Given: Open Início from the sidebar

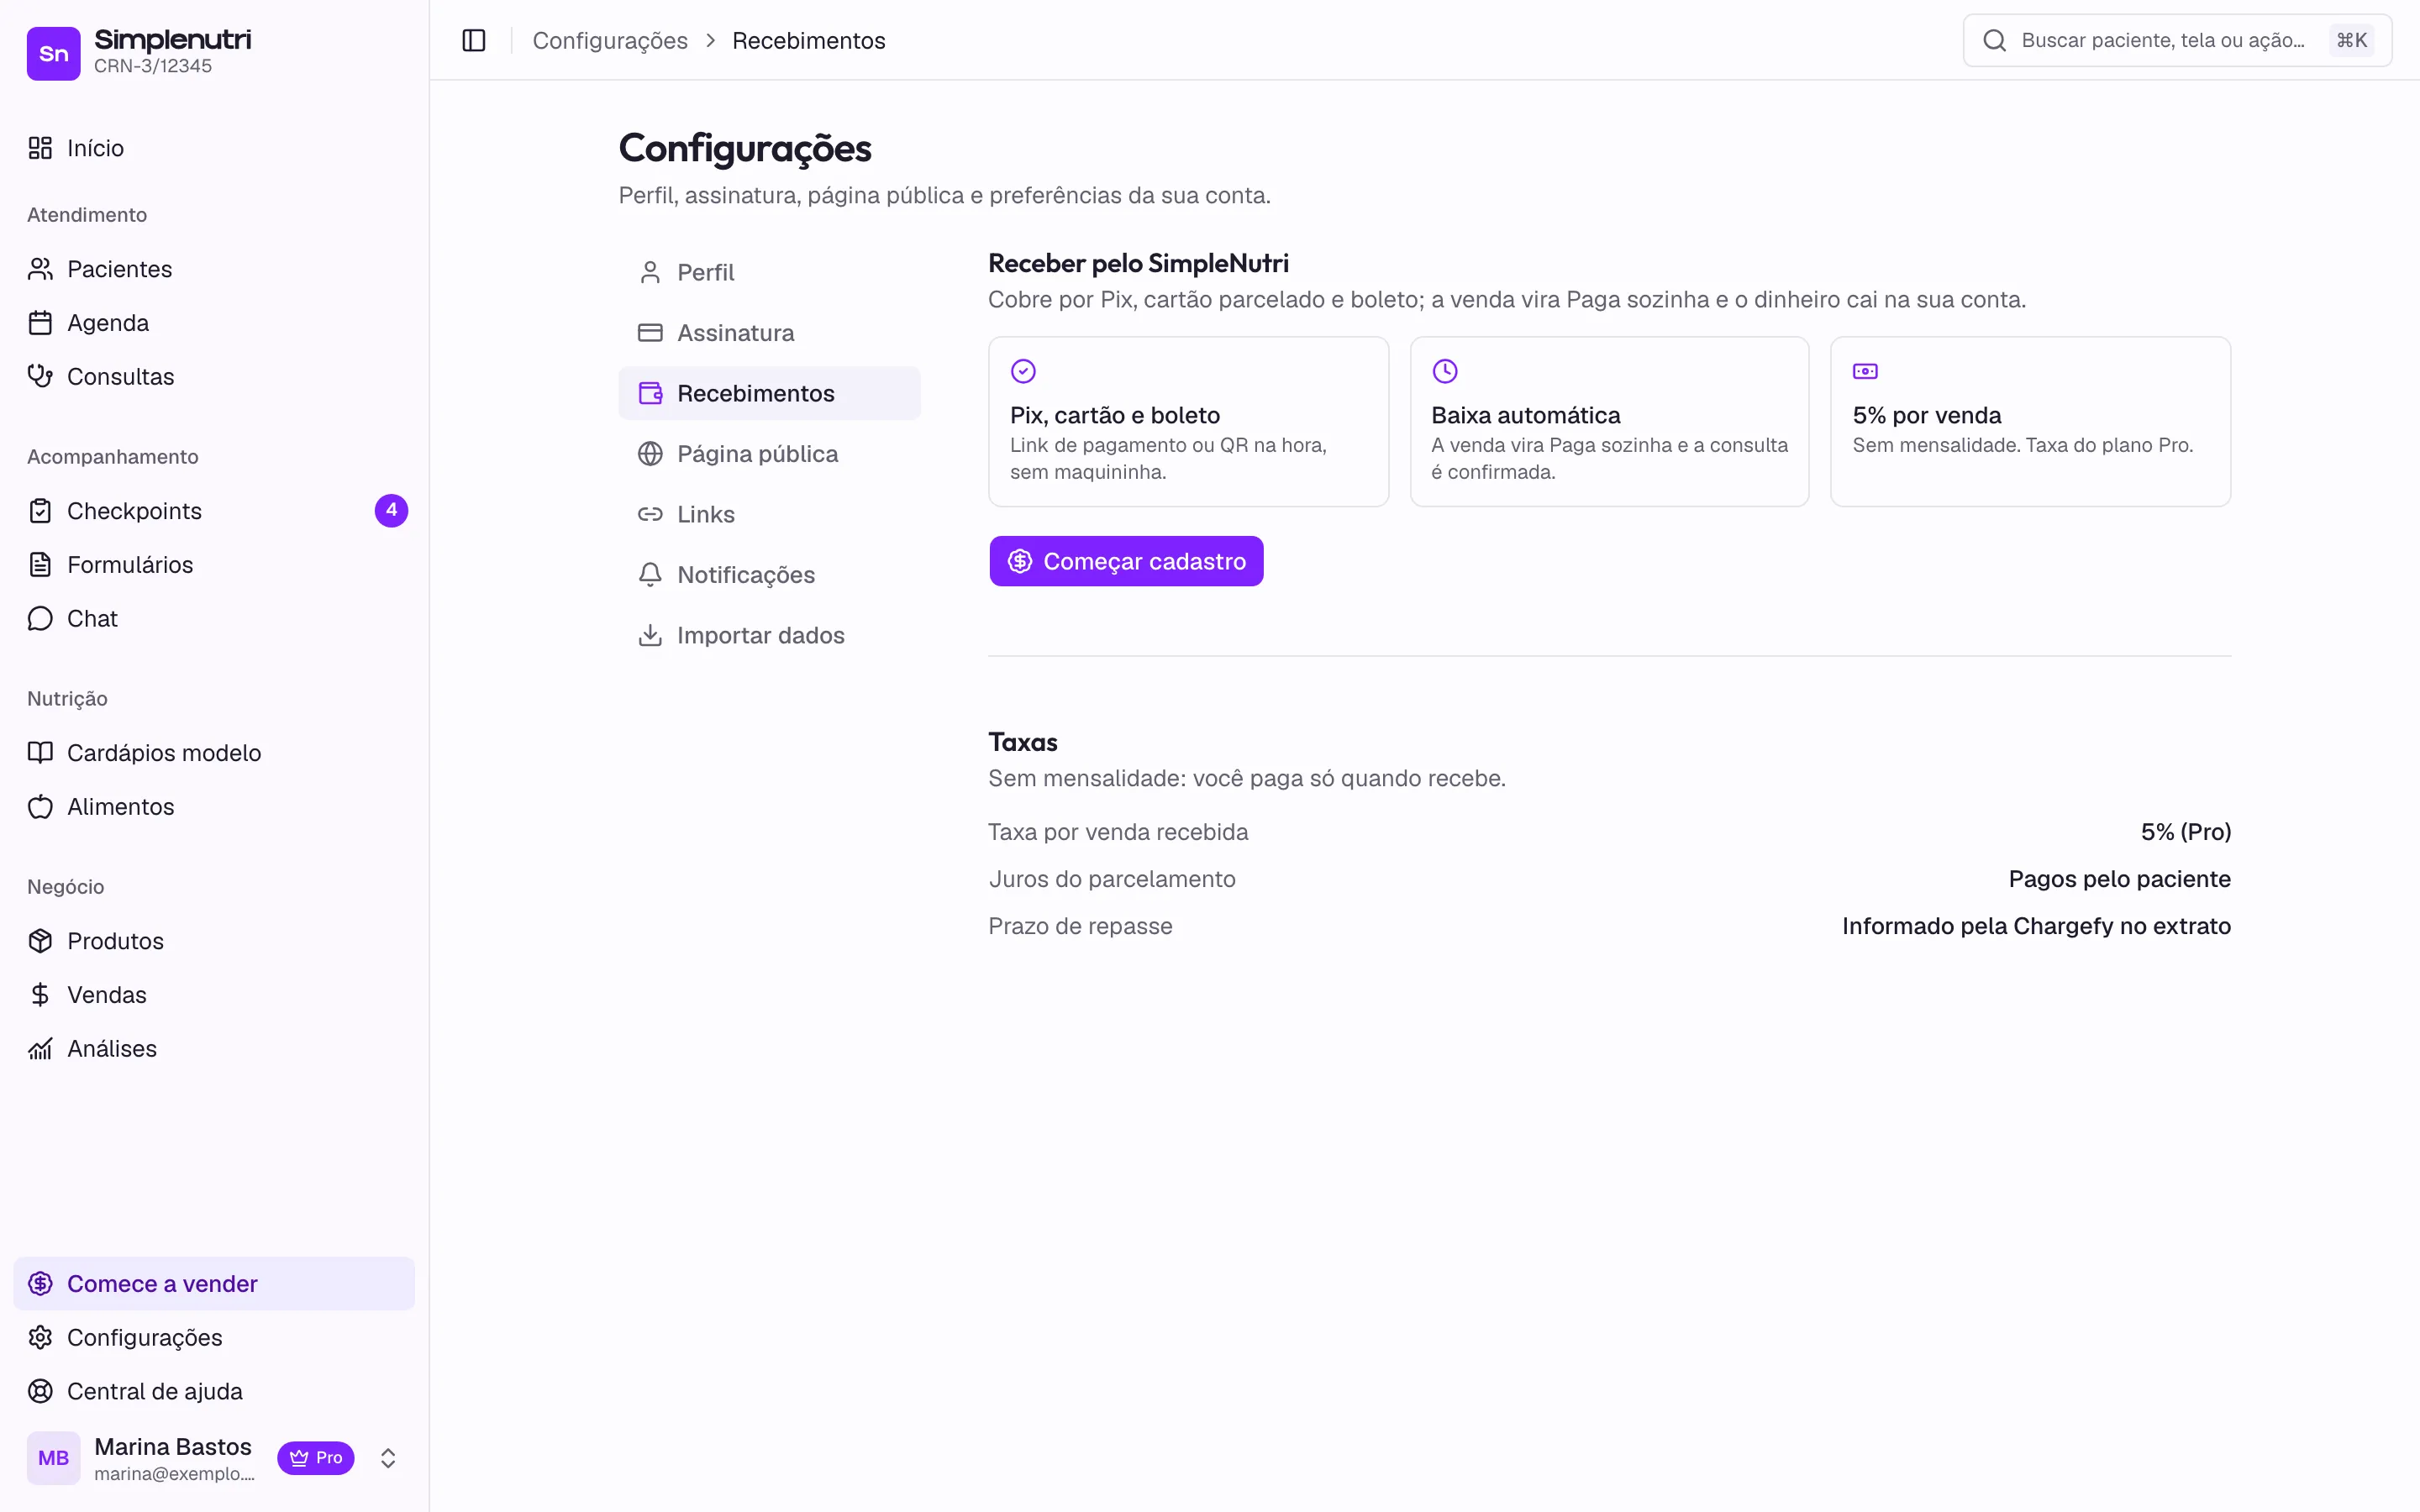Looking at the screenshot, I should pos(213,148).
